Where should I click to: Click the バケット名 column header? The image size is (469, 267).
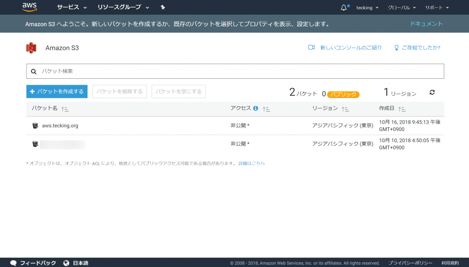44,108
